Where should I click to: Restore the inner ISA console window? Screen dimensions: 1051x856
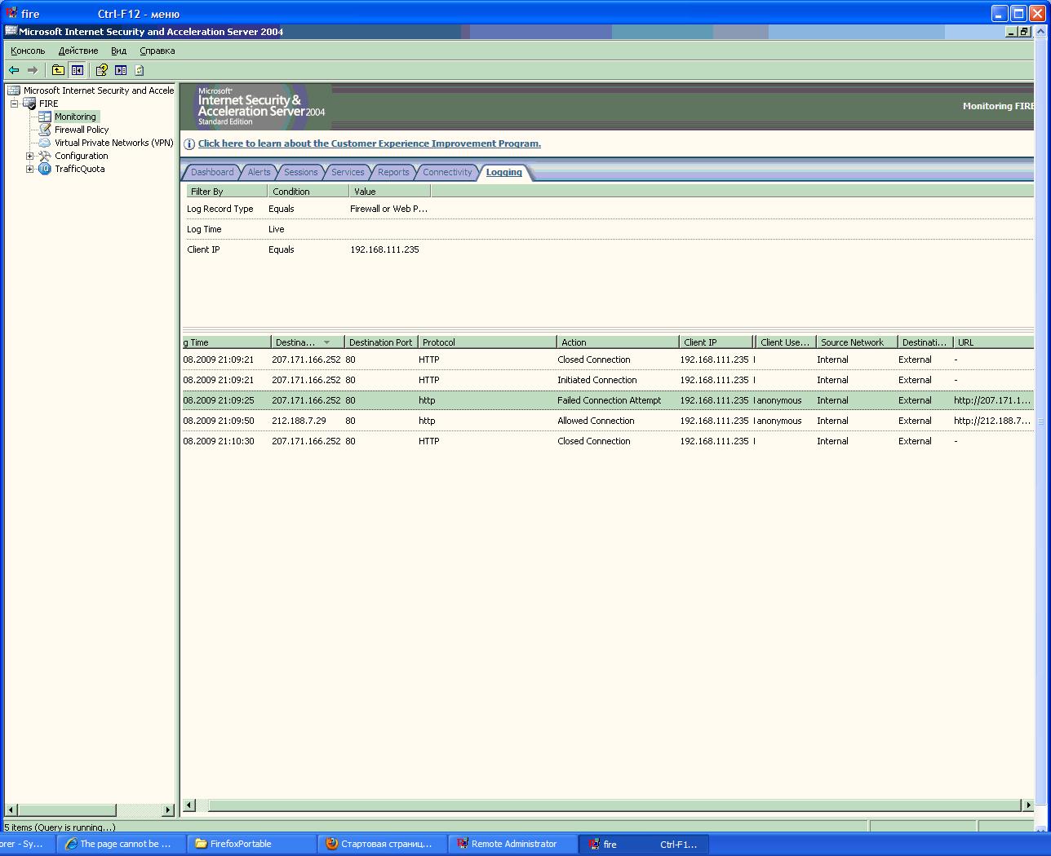coord(1024,32)
